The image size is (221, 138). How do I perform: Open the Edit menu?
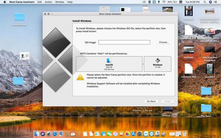(39, 2)
